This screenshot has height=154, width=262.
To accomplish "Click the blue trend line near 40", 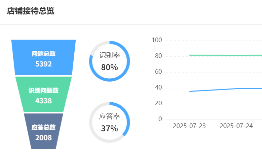I will pos(226,90).
